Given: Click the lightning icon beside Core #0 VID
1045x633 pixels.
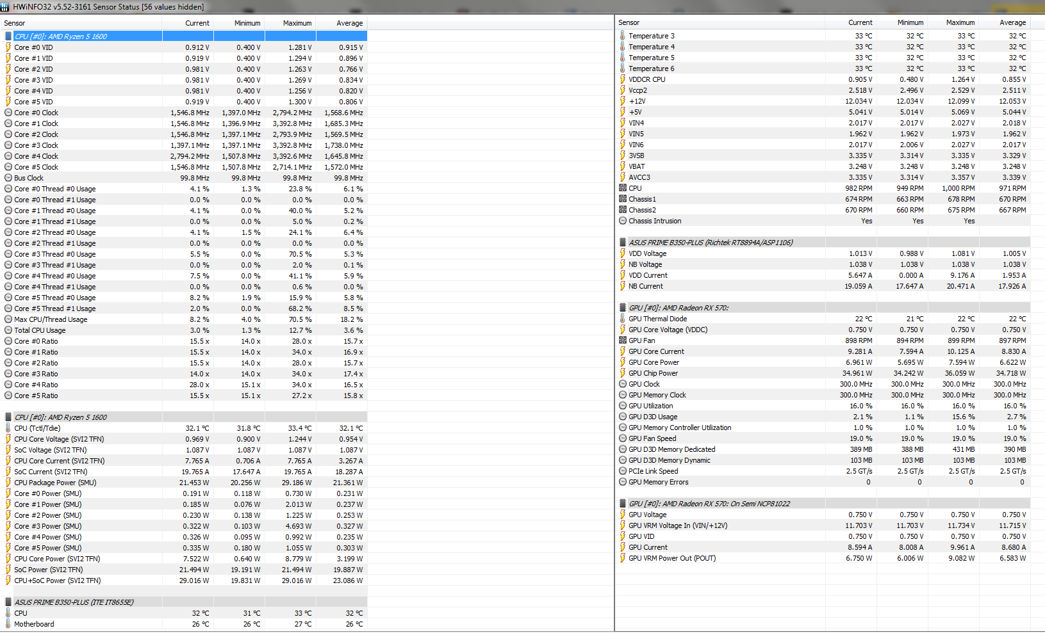Looking at the screenshot, I should tap(8, 47).
